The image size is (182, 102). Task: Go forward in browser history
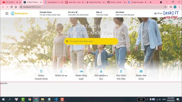tap(7, 7)
